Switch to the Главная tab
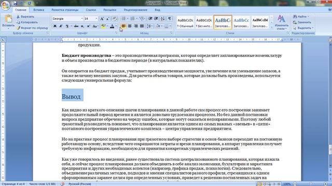332x186 pixels. pyautogui.click(x=21, y=10)
